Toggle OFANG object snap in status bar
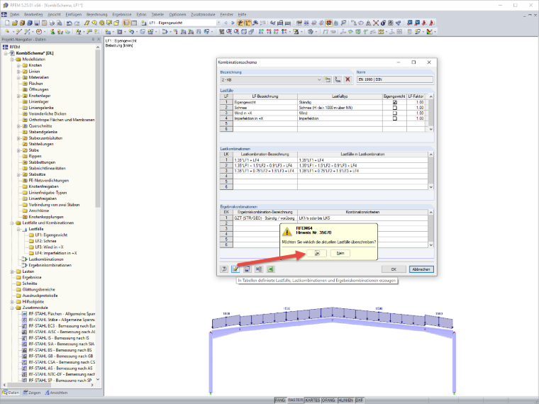The height and width of the screenshot is (404, 539). coord(328,400)
